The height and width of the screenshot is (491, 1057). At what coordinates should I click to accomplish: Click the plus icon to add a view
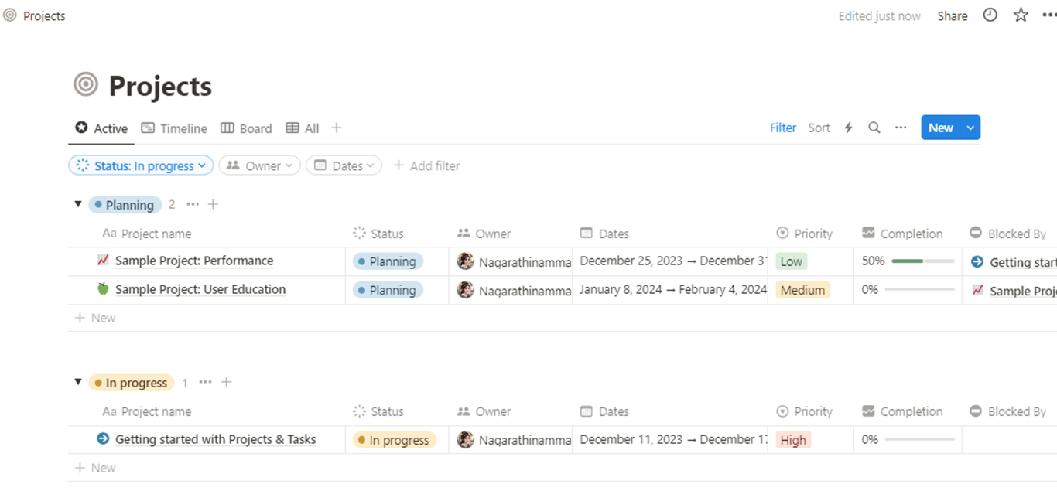tap(337, 128)
